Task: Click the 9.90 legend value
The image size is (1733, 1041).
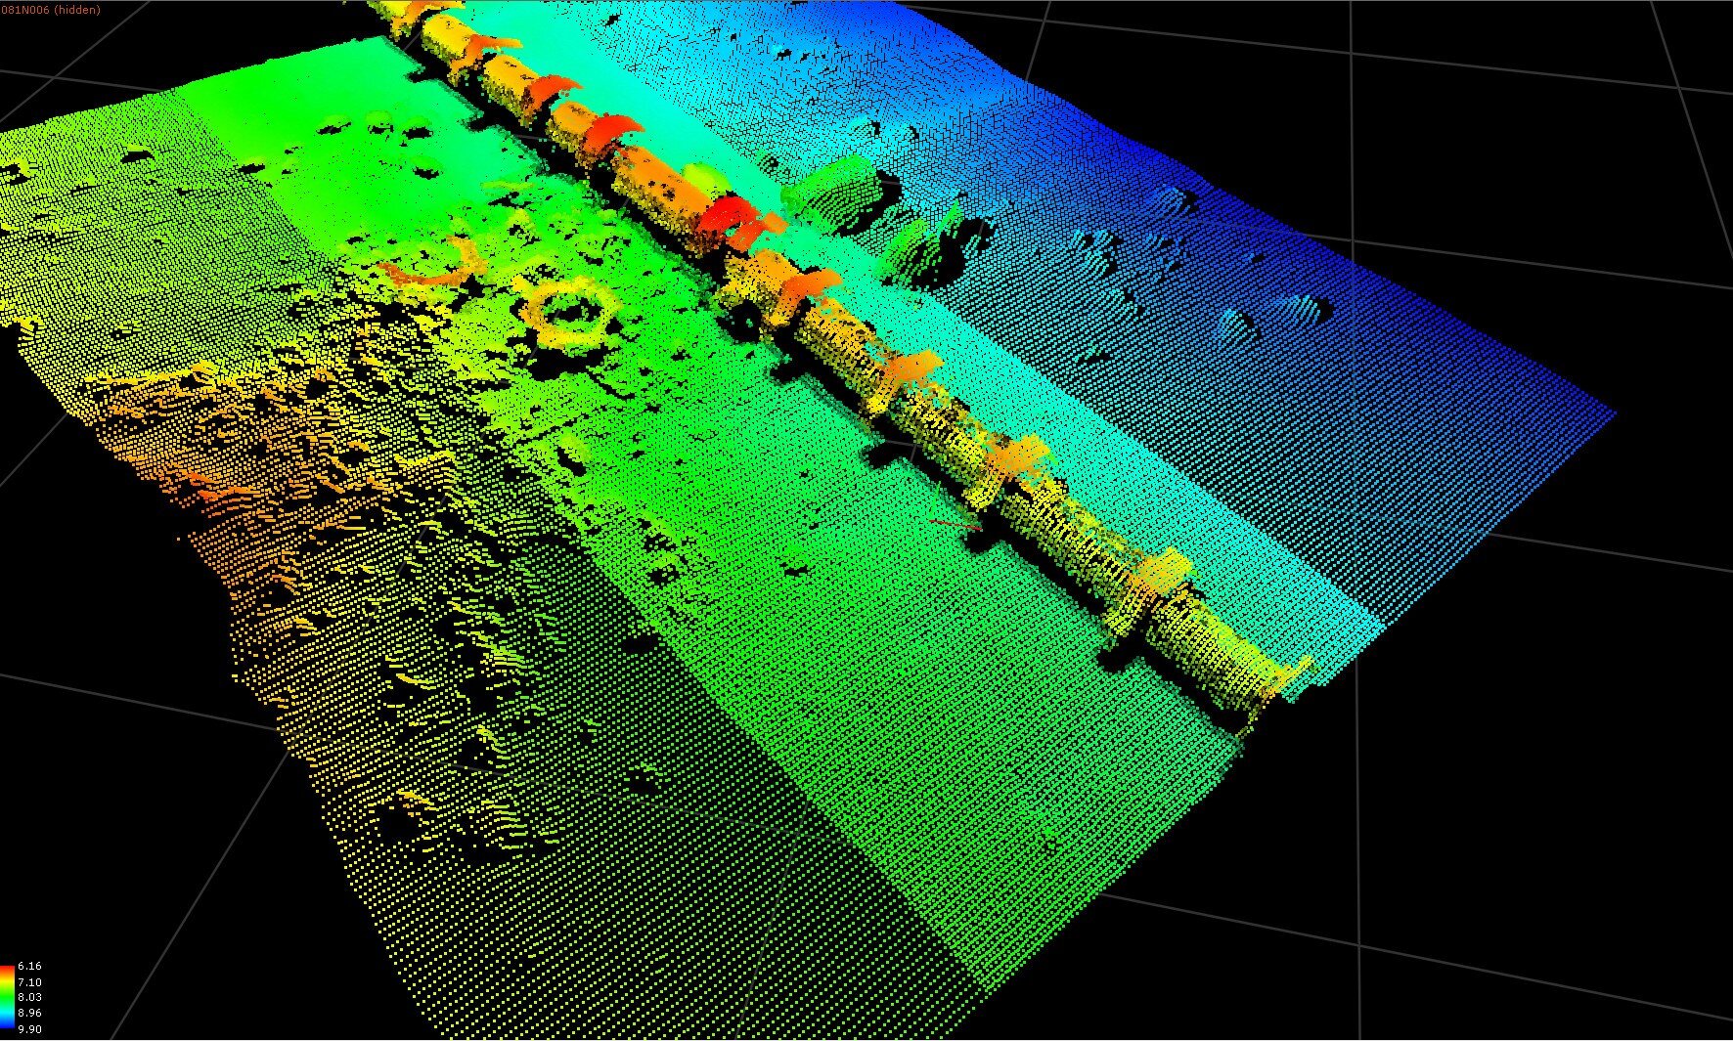Action: (30, 1029)
